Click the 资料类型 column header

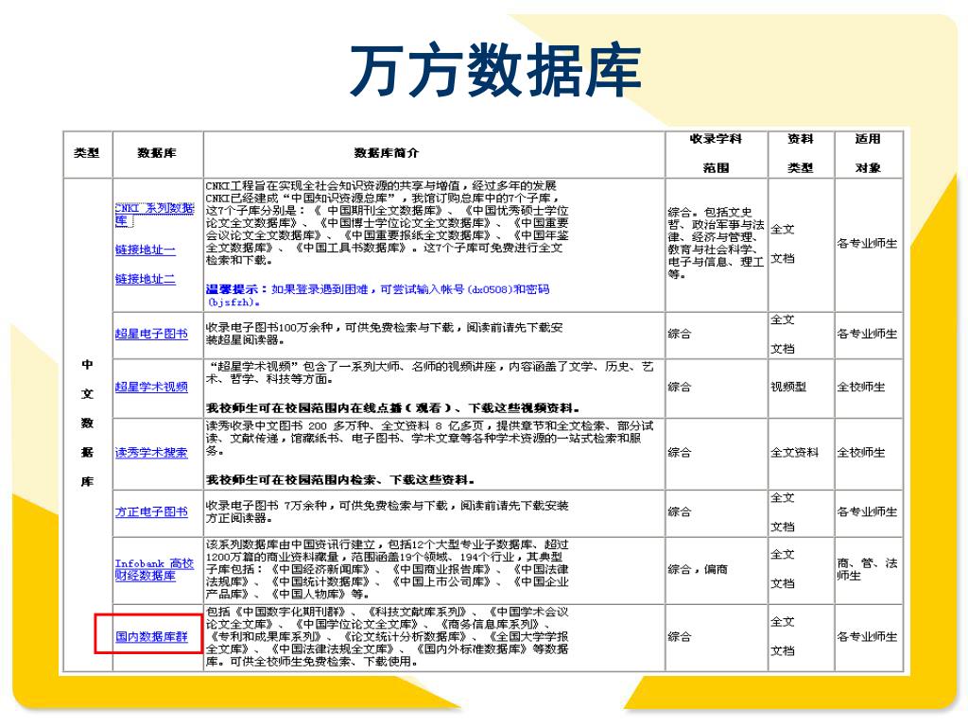coord(801,153)
